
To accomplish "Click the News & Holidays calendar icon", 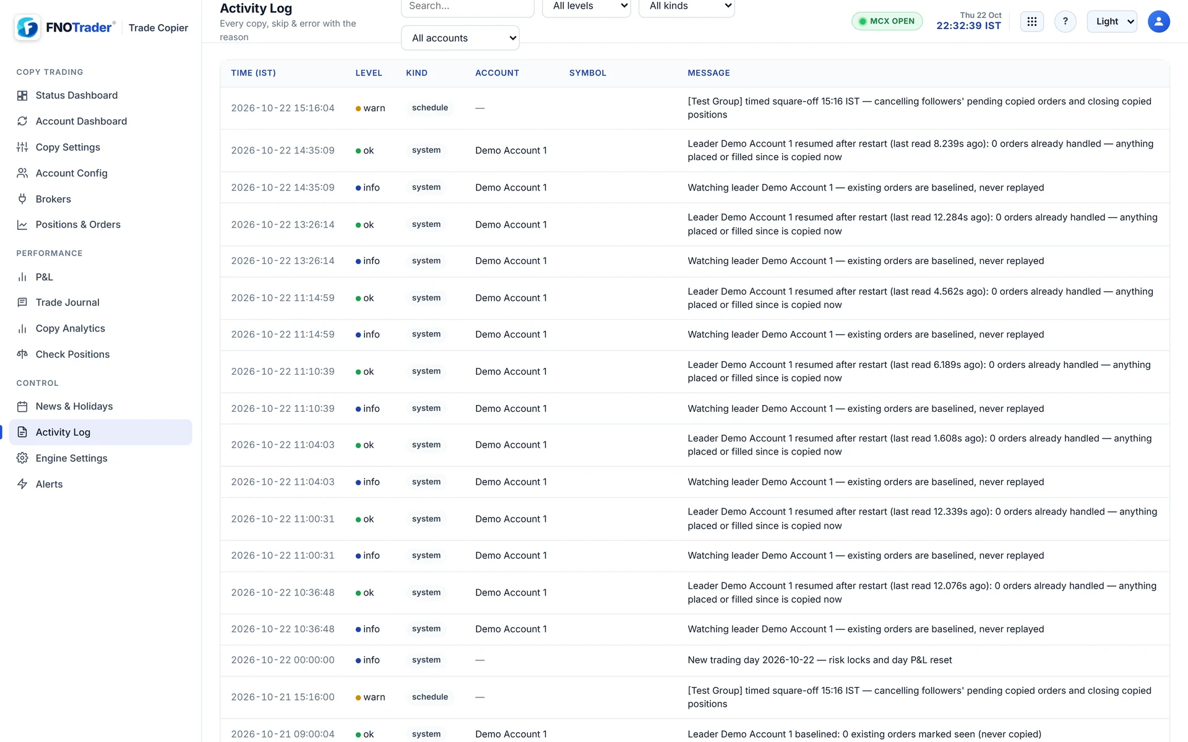I will (22, 406).
